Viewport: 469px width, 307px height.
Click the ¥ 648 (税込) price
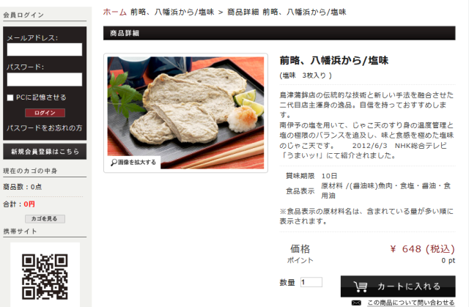[x=422, y=248]
